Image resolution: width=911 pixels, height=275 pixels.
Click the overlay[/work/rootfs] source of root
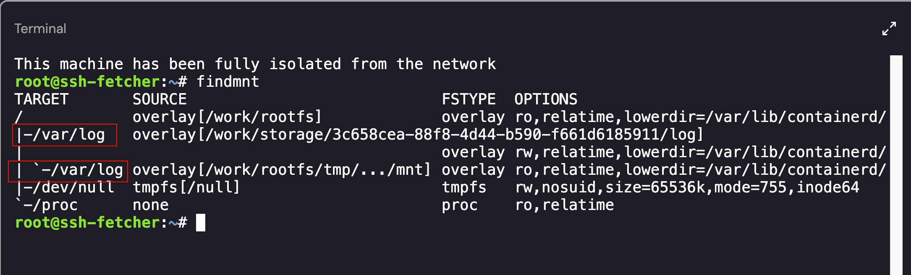(227, 117)
